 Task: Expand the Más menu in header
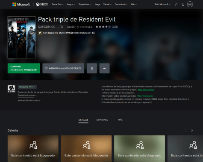134,4
